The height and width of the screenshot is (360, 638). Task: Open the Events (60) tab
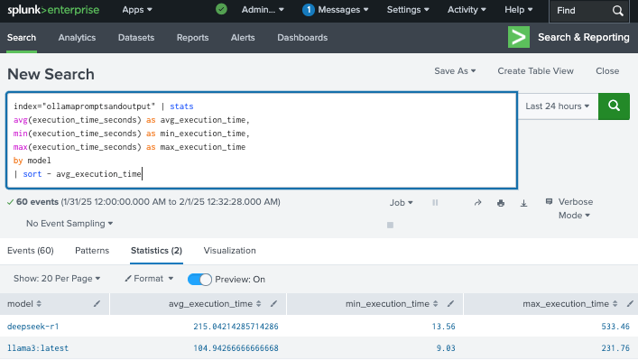click(31, 251)
